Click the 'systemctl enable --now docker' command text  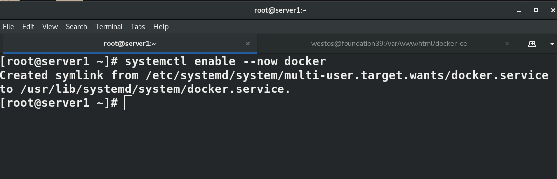pos(225,61)
